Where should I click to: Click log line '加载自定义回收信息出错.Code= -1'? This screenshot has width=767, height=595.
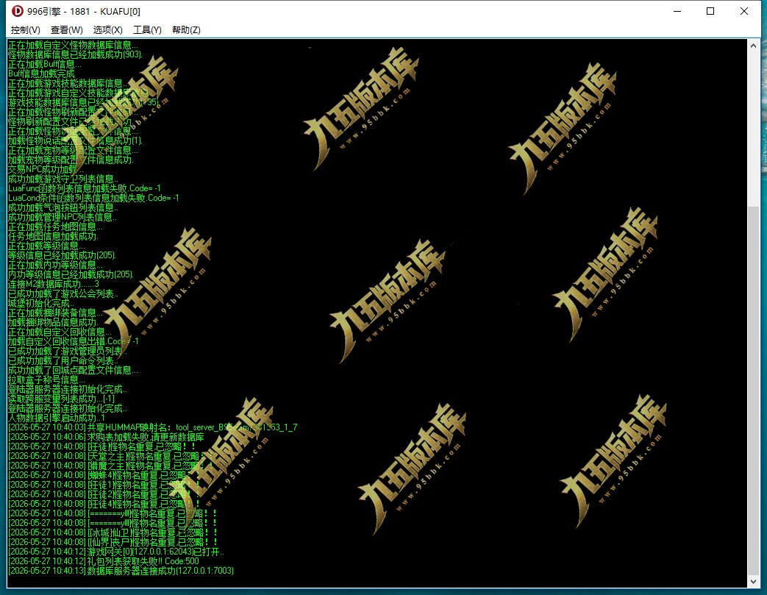[74, 341]
